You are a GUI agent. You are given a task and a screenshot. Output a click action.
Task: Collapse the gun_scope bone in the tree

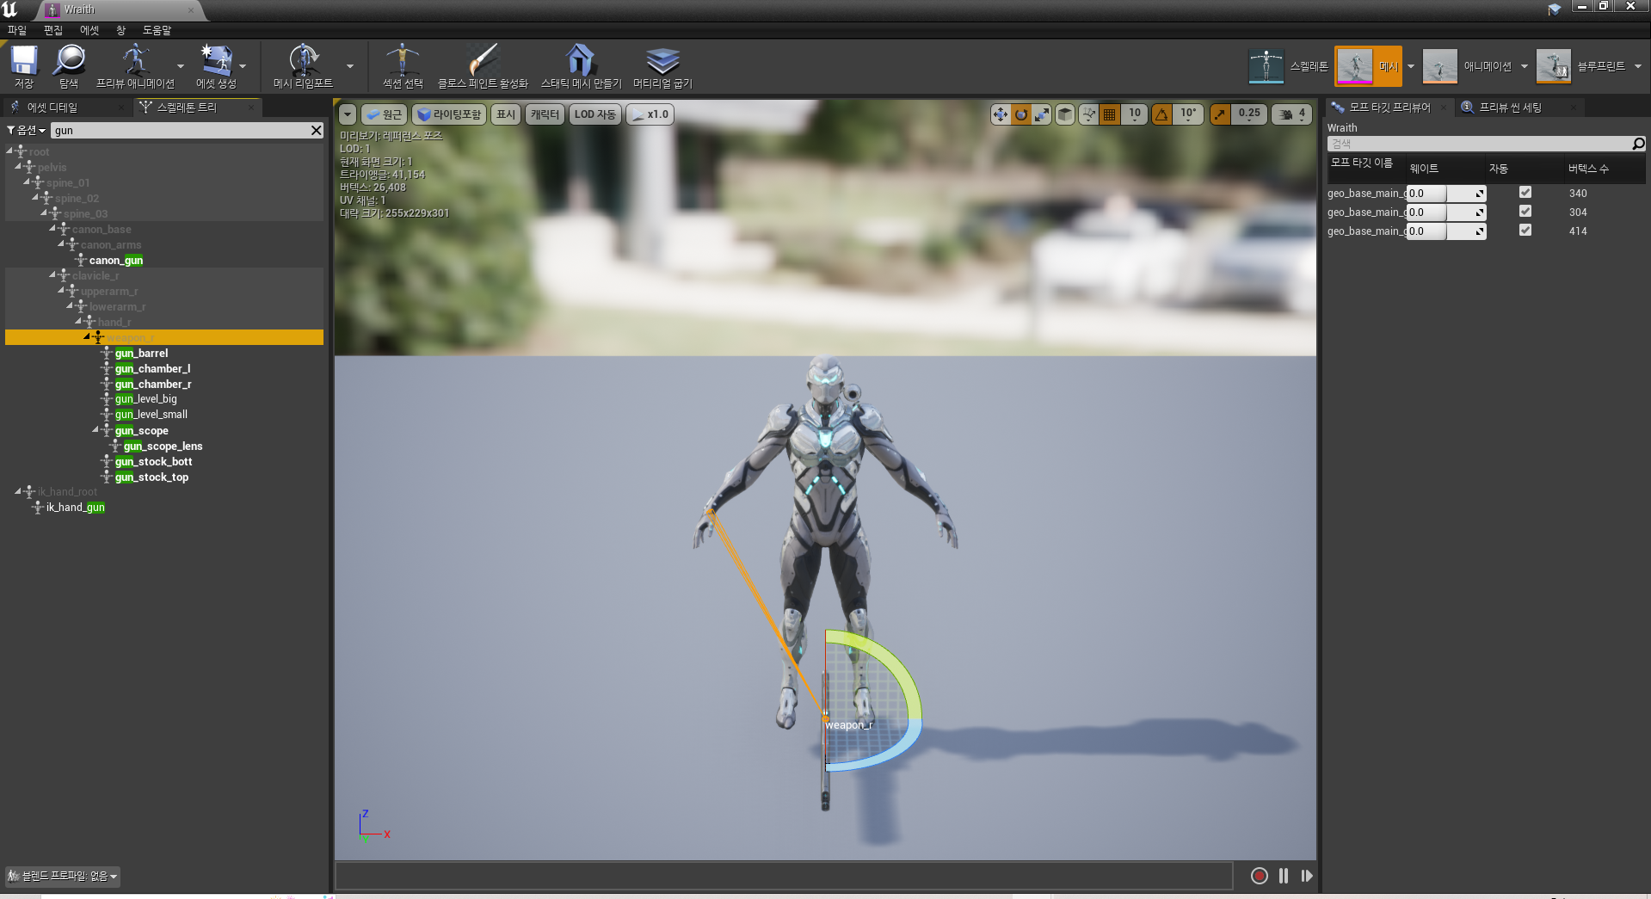96,430
